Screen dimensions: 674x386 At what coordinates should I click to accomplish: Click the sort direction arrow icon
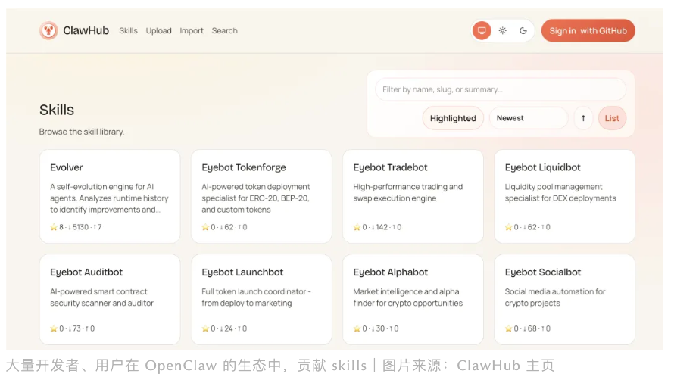pyautogui.click(x=583, y=118)
